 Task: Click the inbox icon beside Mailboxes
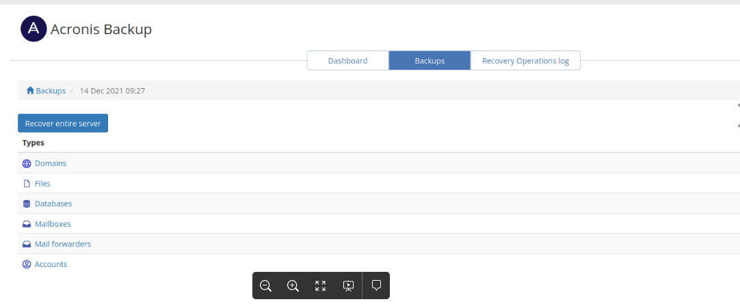(27, 224)
